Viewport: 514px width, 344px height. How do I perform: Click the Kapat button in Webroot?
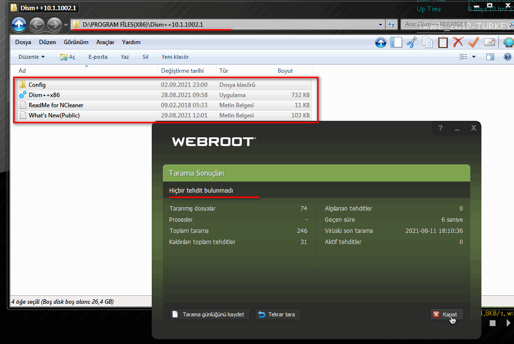(x=446, y=314)
